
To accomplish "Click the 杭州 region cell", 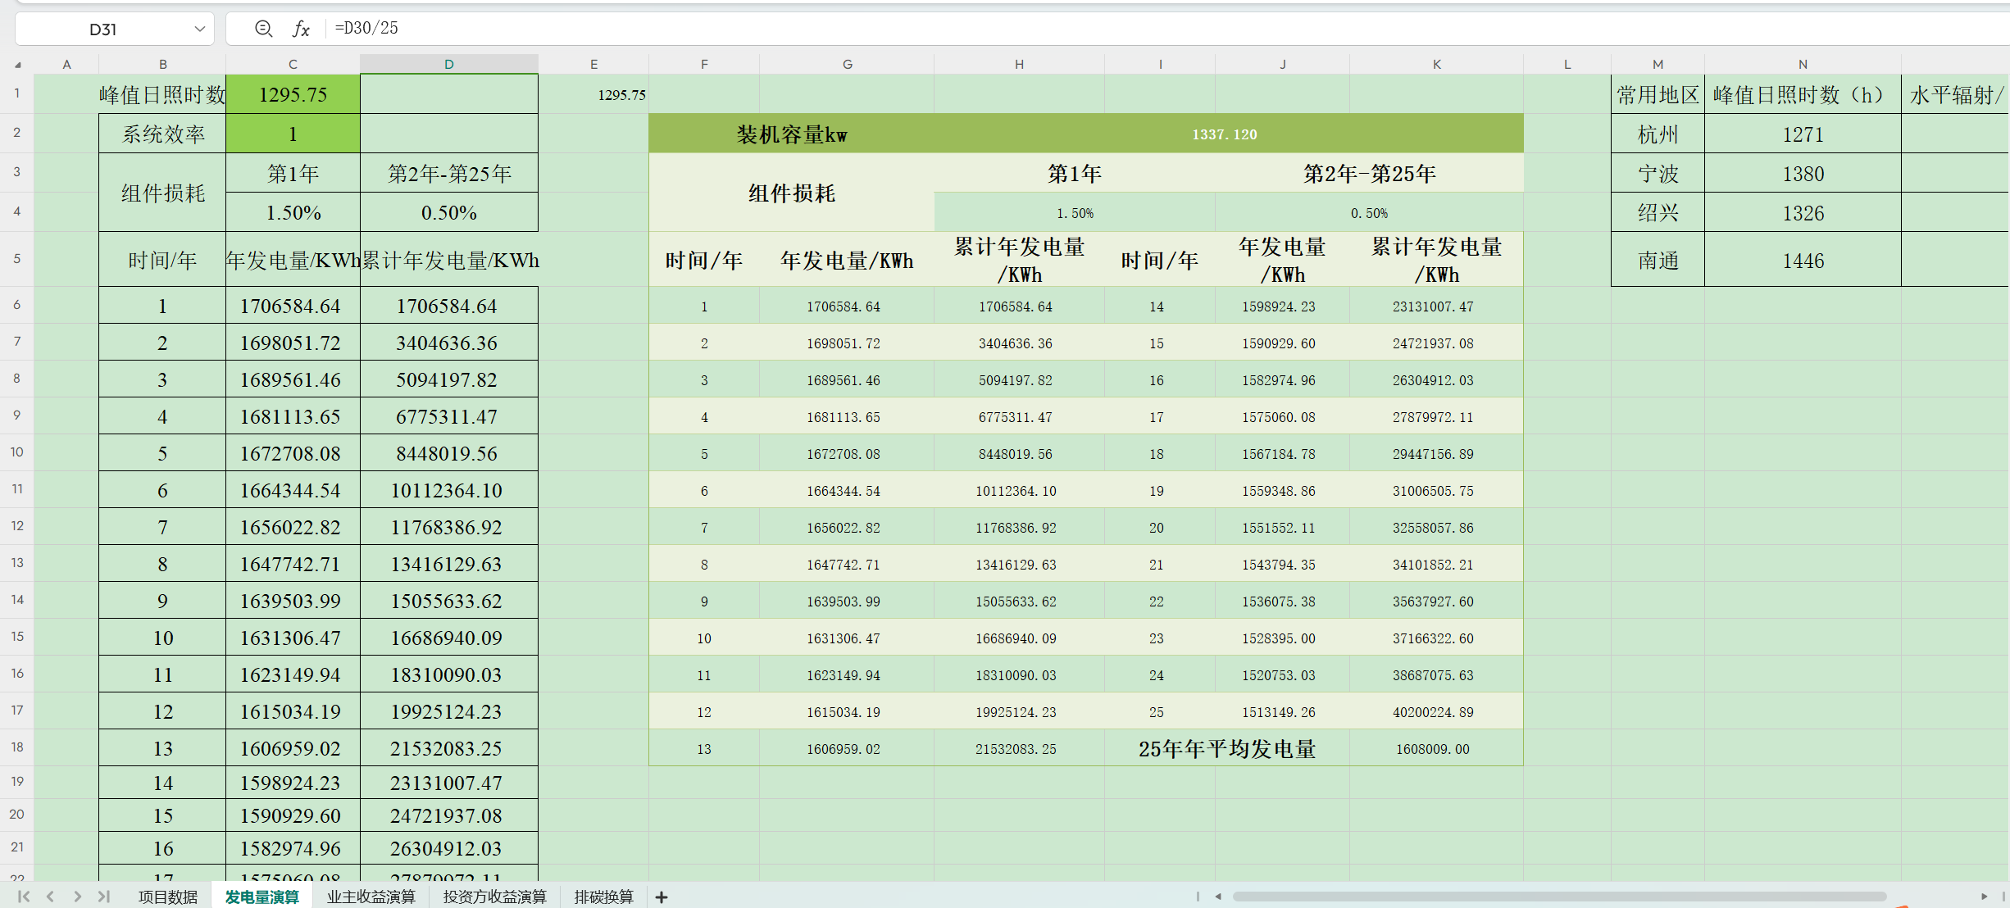I will tap(1658, 134).
